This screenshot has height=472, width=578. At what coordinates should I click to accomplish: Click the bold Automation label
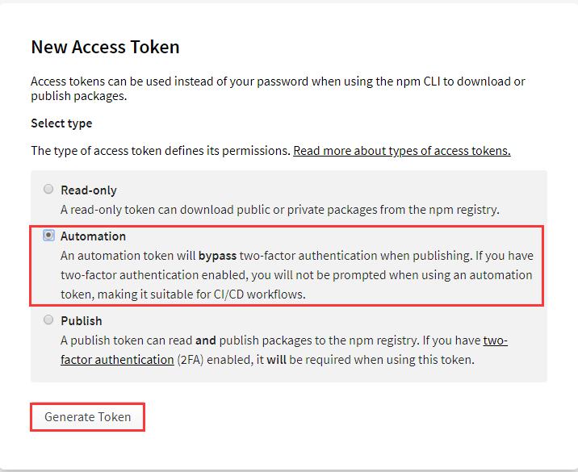pos(94,236)
